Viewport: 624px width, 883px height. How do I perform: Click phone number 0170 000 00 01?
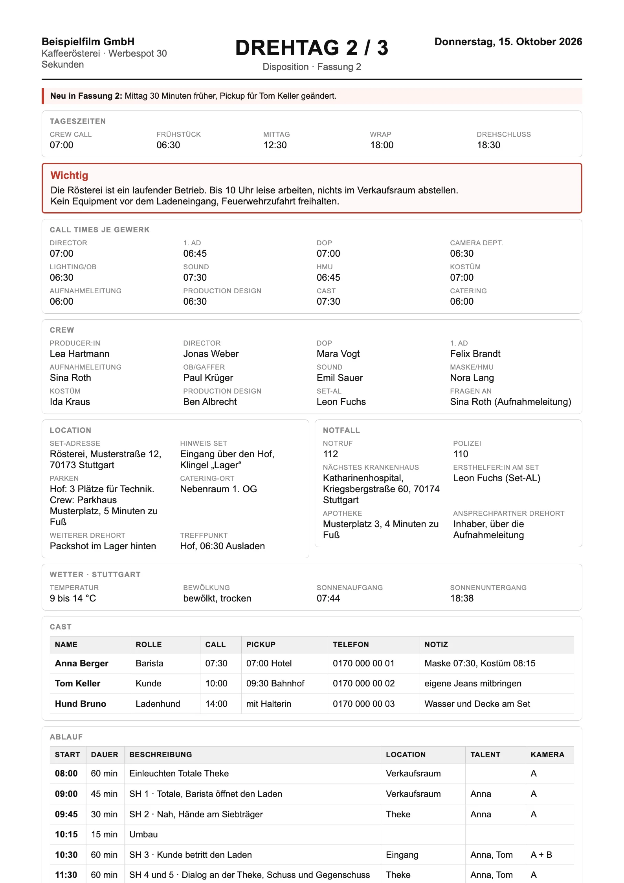click(x=363, y=664)
